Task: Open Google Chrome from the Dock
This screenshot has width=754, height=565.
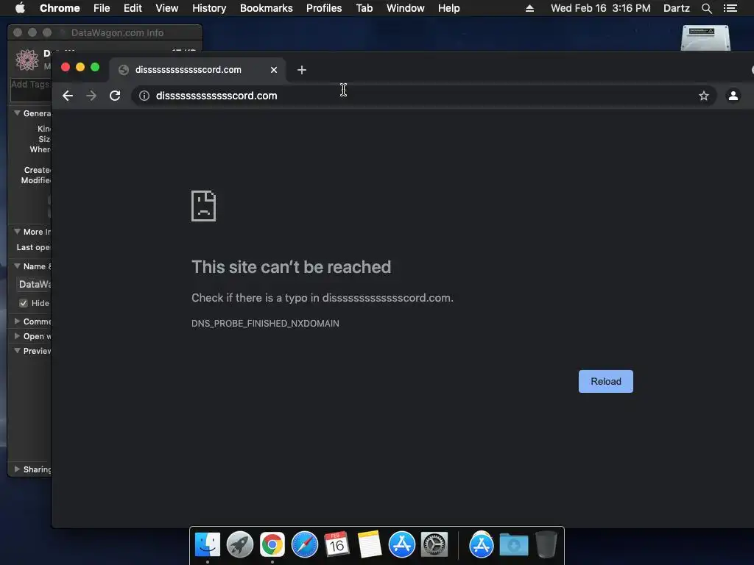Action: pyautogui.click(x=272, y=545)
